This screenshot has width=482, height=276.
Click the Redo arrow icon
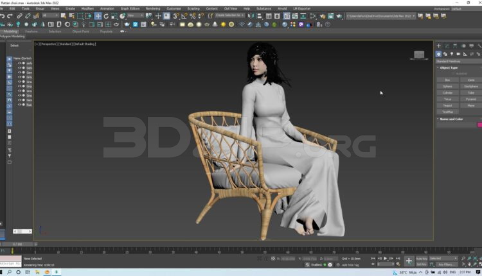(10, 16)
